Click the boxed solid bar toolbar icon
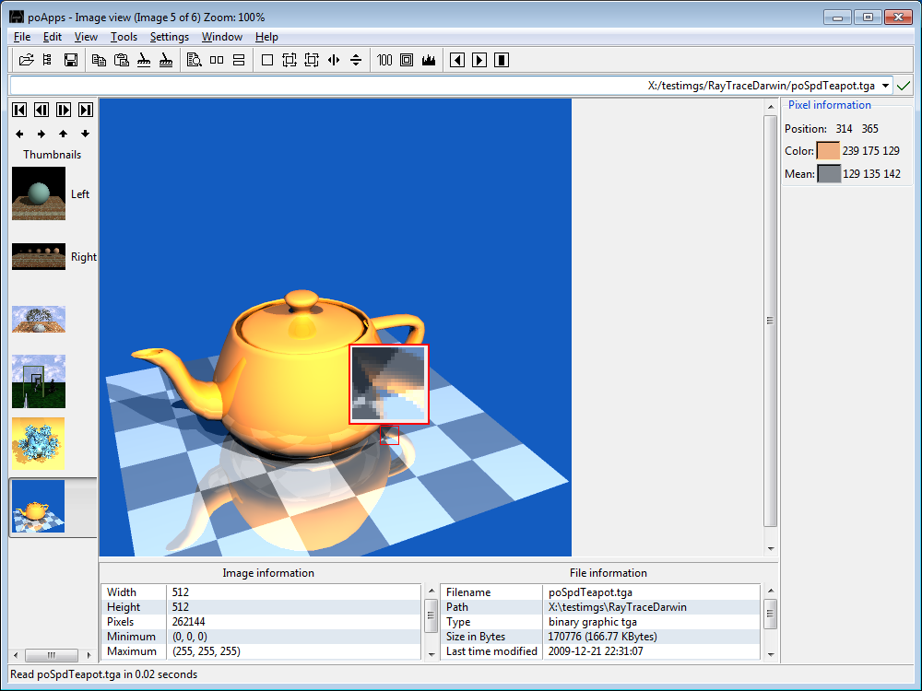The height and width of the screenshot is (691, 922). (x=502, y=60)
